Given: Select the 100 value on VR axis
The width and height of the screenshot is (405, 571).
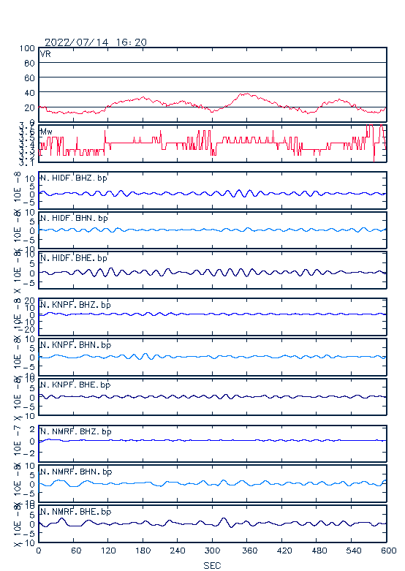Looking at the screenshot, I should point(27,48).
